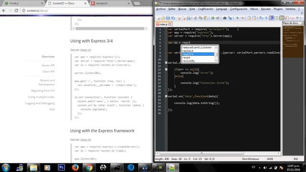Click the Zoom In toolbar icon
Image resolution: width=306 pixels, height=172 pixels.
(x=238, y=18)
